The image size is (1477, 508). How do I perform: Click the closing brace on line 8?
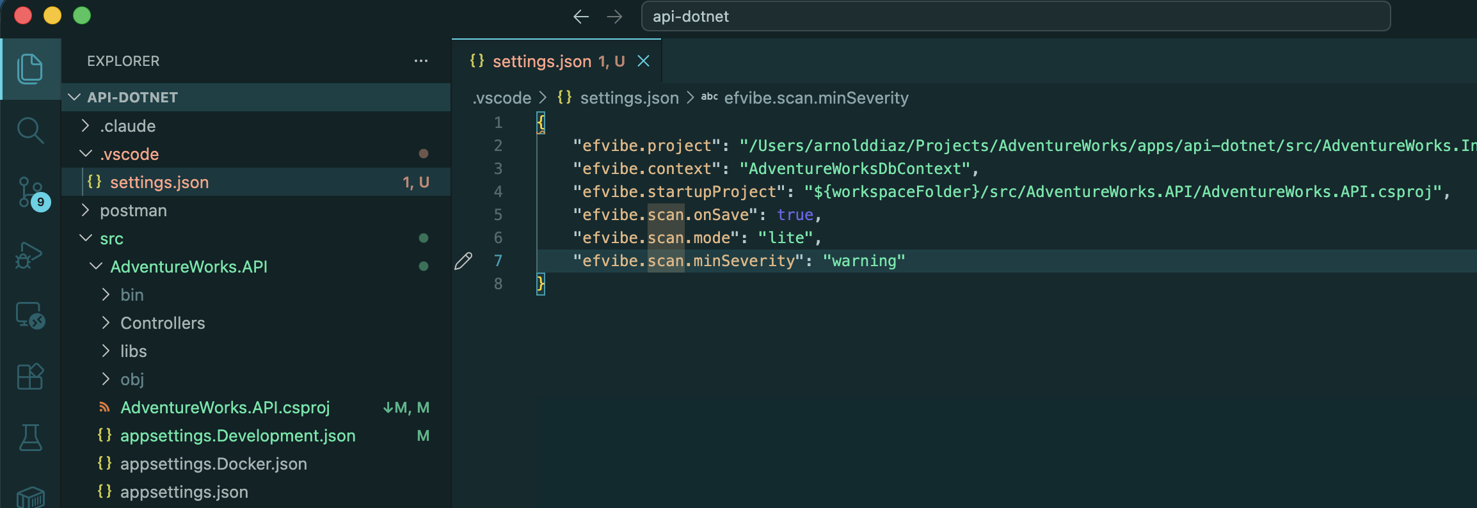[x=541, y=283]
